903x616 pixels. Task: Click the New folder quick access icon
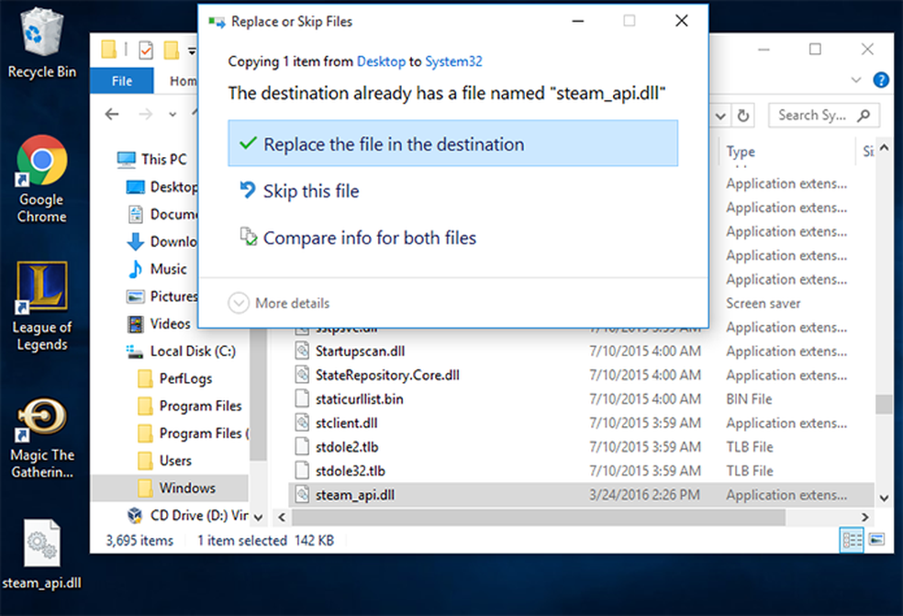(x=171, y=50)
